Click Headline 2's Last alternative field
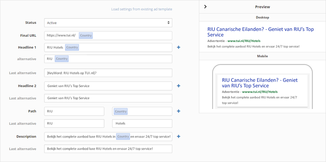This screenshot has height=162, width=326. [x=108, y=98]
